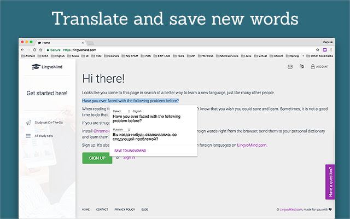Click the green SIGN UP button
The image size is (350, 219).
coord(97,158)
